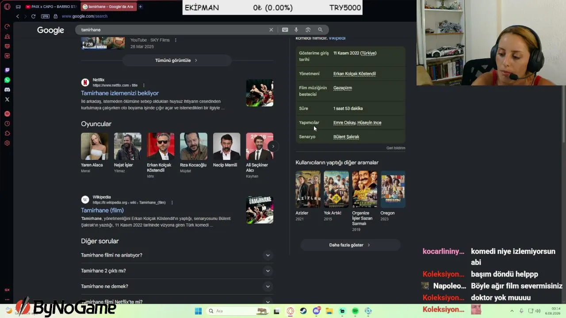
Task: Open Spotify from the taskbar
Action: [355, 311]
